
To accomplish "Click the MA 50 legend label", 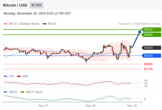I will (x=52, y=24).
